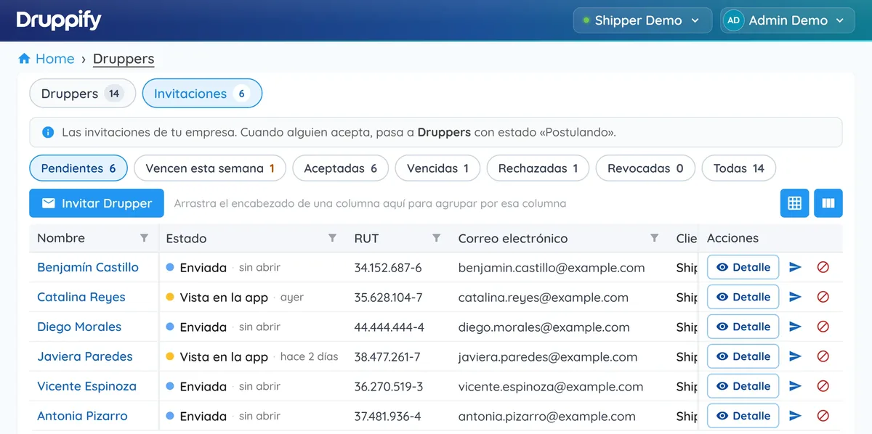Open Detalle for Catalina Reyes
This screenshot has height=434, width=872.
click(743, 297)
